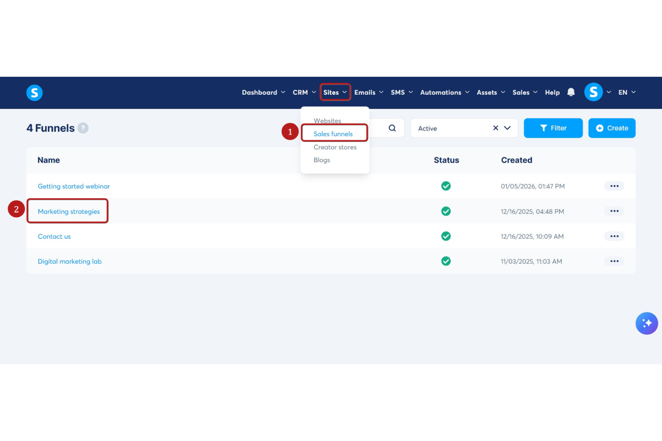This screenshot has height=441, width=662.
Task: Expand the Sales menu
Action: [x=525, y=92]
